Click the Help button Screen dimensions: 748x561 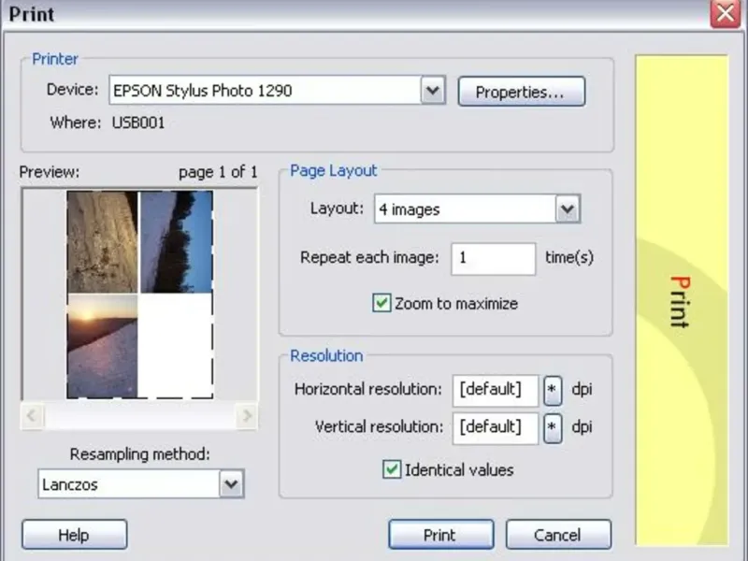coord(74,535)
